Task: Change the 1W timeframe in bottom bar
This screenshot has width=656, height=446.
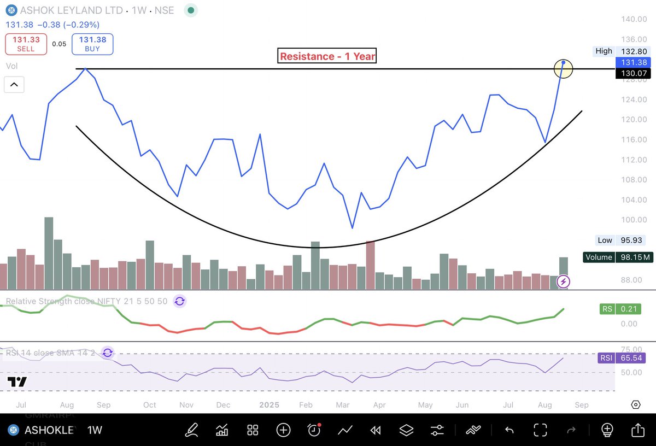Action: click(95, 430)
